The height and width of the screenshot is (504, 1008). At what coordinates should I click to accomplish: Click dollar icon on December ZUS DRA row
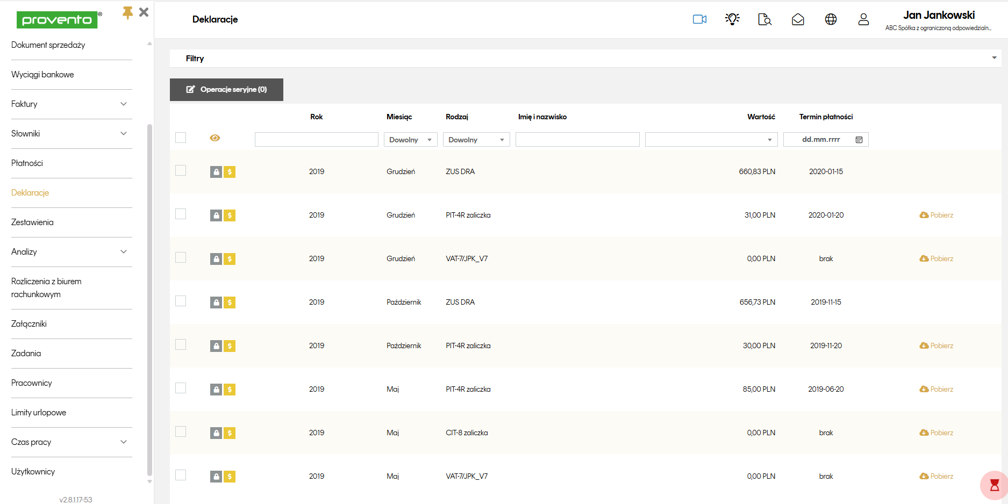[x=230, y=172]
